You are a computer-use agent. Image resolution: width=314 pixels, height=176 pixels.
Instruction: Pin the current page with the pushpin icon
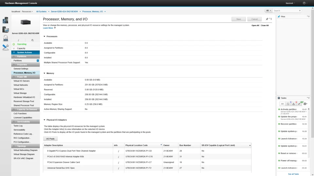(x=267, y=19)
